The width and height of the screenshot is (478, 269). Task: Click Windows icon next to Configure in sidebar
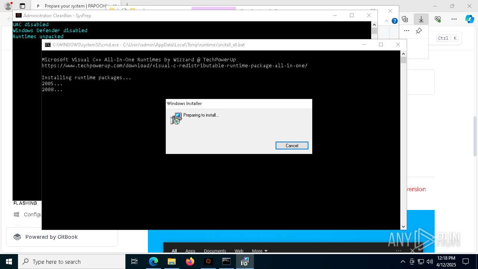point(16,214)
